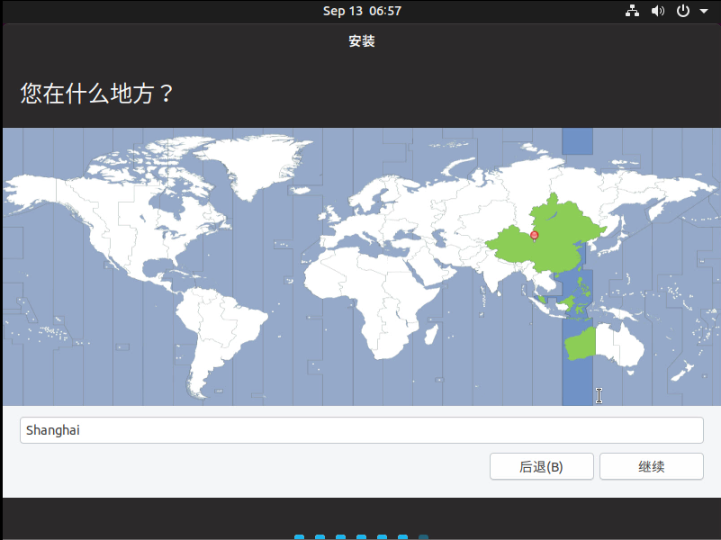Open the volume speaker icon
Screen dimensions: 721x540
pyautogui.click(x=658, y=11)
